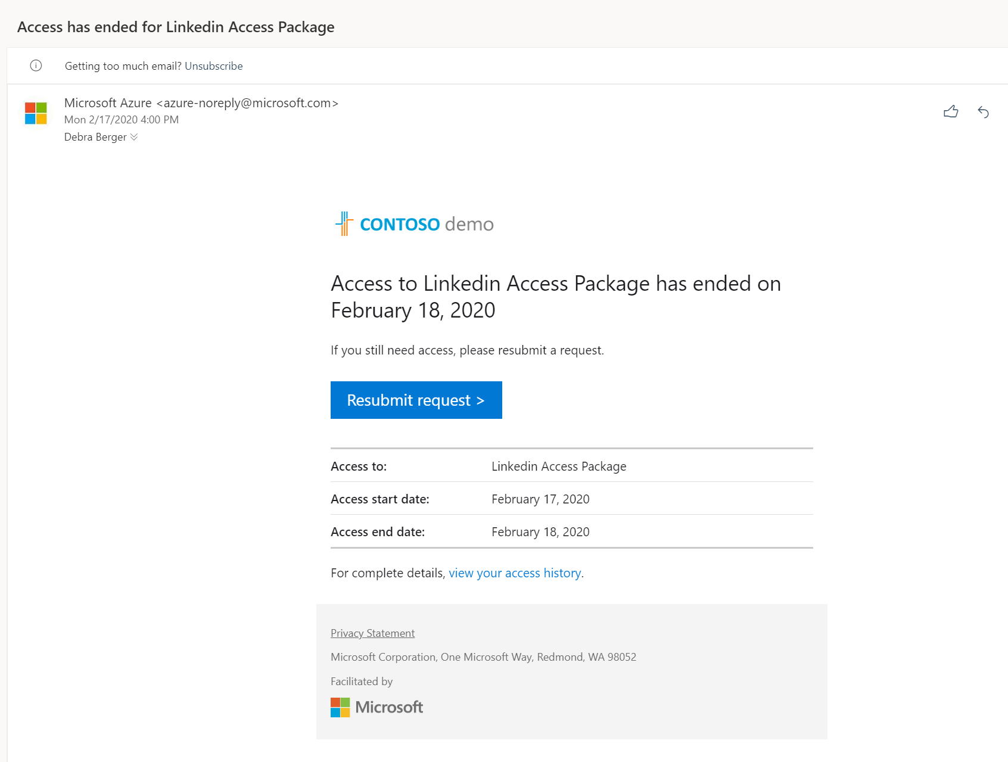Screen dimensions: 1008x762
Task: Click the Contoso demo logo
Action: [x=415, y=224]
